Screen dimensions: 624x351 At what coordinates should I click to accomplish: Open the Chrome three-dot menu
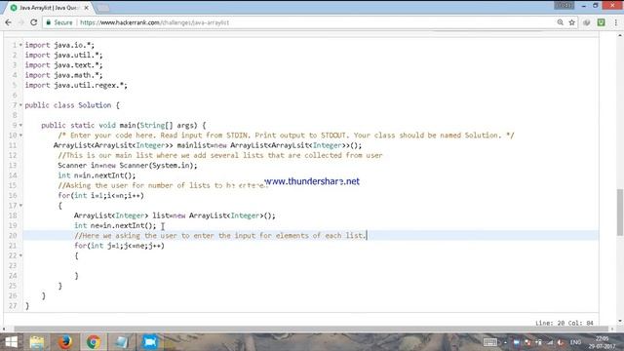tap(615, 22)
